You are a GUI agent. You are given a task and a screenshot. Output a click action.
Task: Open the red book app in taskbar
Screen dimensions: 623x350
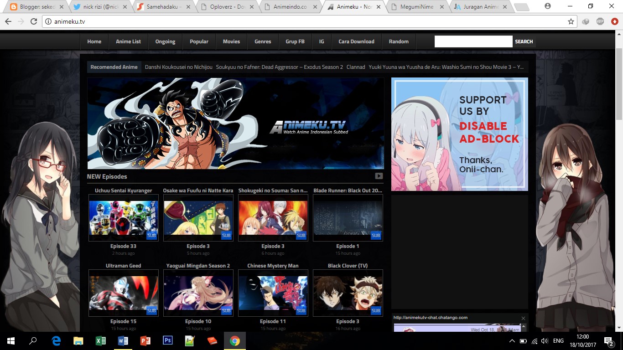[213, 341]
